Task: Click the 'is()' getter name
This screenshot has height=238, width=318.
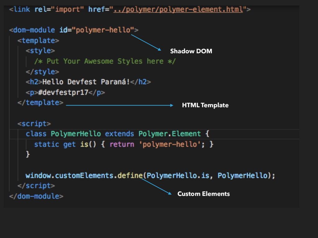Action: coord(88,144)
